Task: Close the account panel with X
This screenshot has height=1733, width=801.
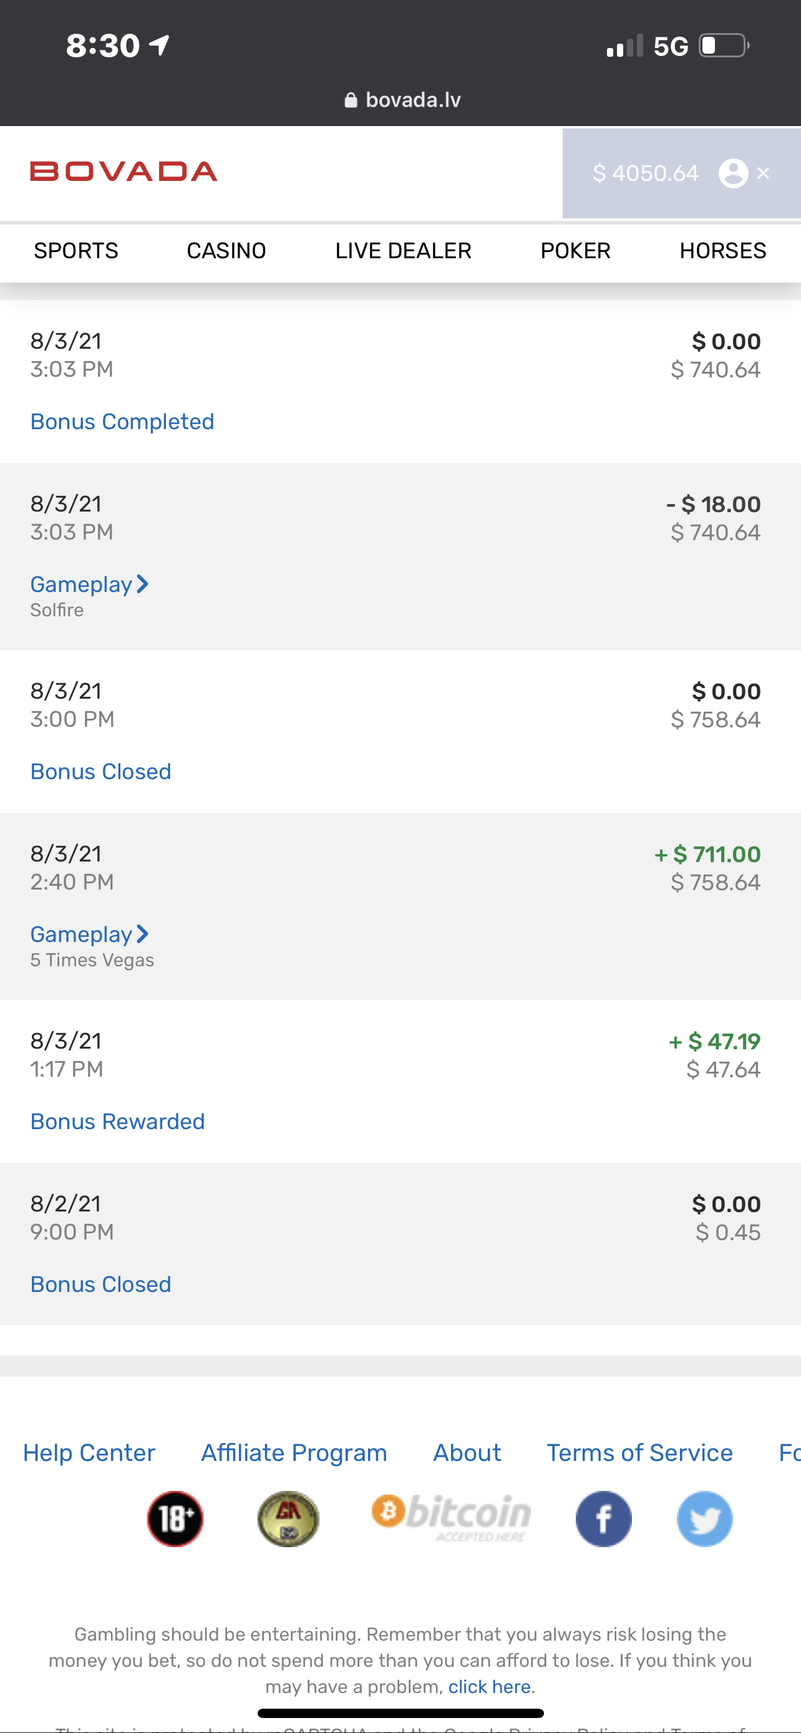Action: coord(764,173)
